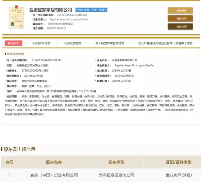The image size is (201, 182).
Task: Click the 信息分享 share button
Action: click(180, 18)
